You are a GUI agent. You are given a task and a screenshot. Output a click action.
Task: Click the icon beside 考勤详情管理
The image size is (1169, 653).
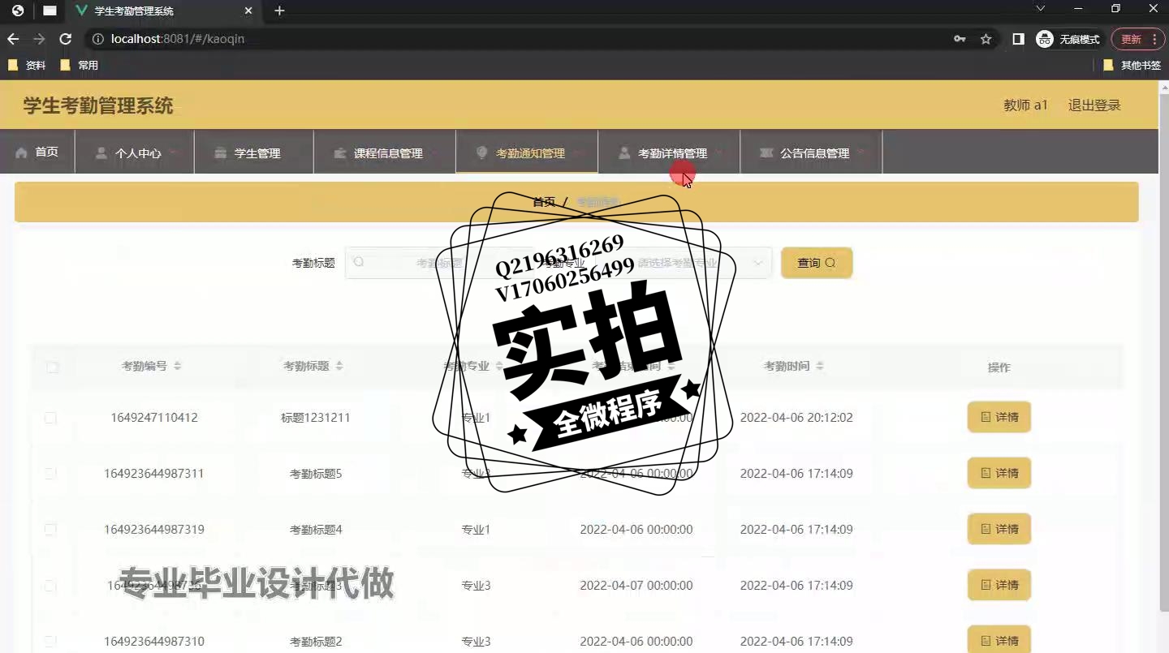click(x=623, y=153)
